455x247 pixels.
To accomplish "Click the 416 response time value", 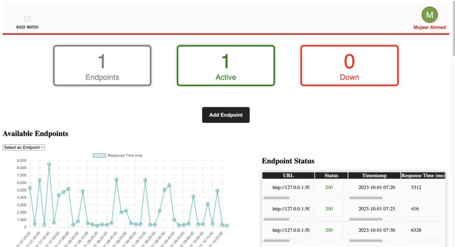I will pyautogui.click(x=415, y=209).
